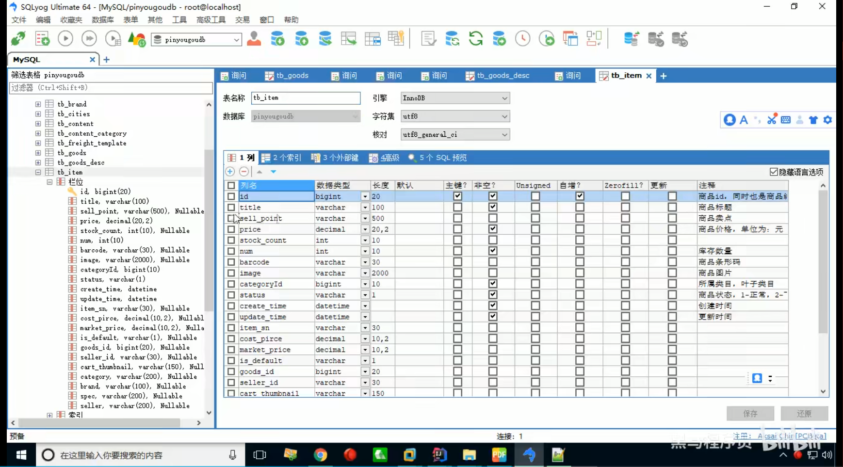Open data type dropdown for id
The height and width of the screenshot is (467, 843).
[365, 196]
